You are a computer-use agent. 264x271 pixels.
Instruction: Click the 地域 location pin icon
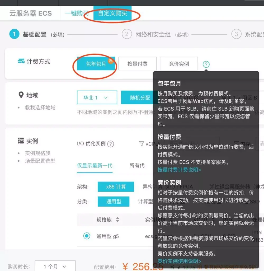21,95
